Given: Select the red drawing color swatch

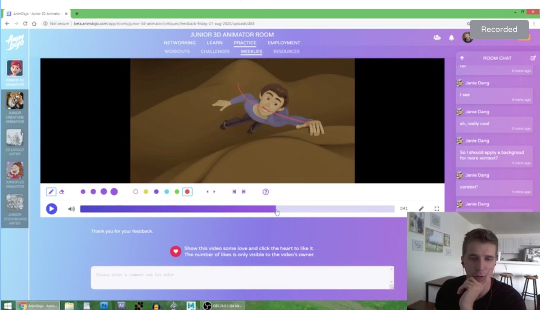Looking at the screenshot, I should point(187,191).
